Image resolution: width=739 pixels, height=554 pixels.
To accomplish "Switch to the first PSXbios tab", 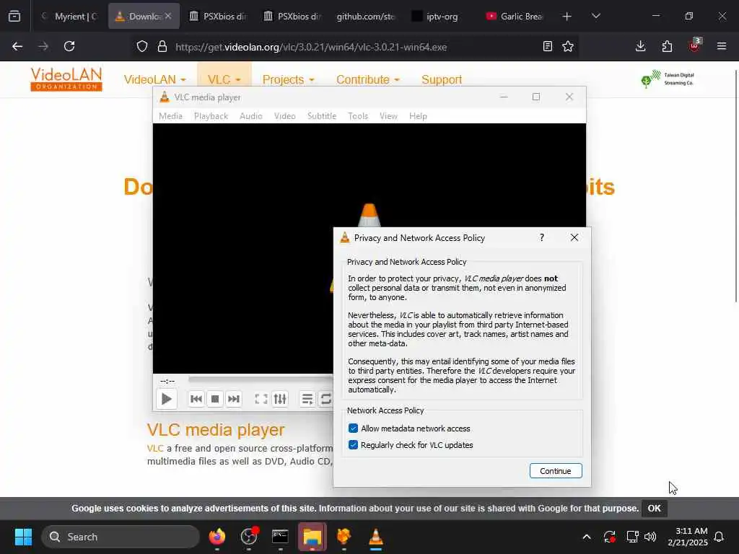I will pos(218,16).
